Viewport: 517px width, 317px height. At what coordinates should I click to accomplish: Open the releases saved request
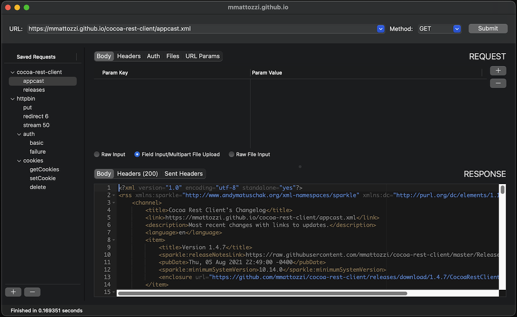tap(34, 90)
